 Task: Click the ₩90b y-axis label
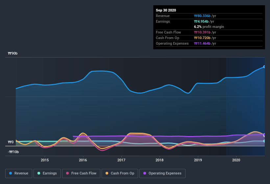click(12, 53)
